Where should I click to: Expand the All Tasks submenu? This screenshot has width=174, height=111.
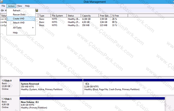point(21,28)
